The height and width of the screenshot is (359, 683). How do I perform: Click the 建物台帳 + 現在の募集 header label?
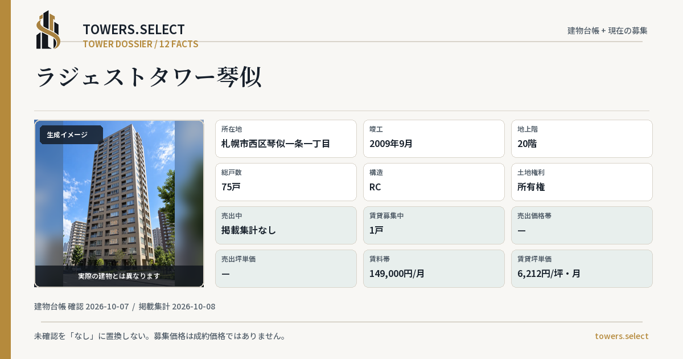click(607, 31)
